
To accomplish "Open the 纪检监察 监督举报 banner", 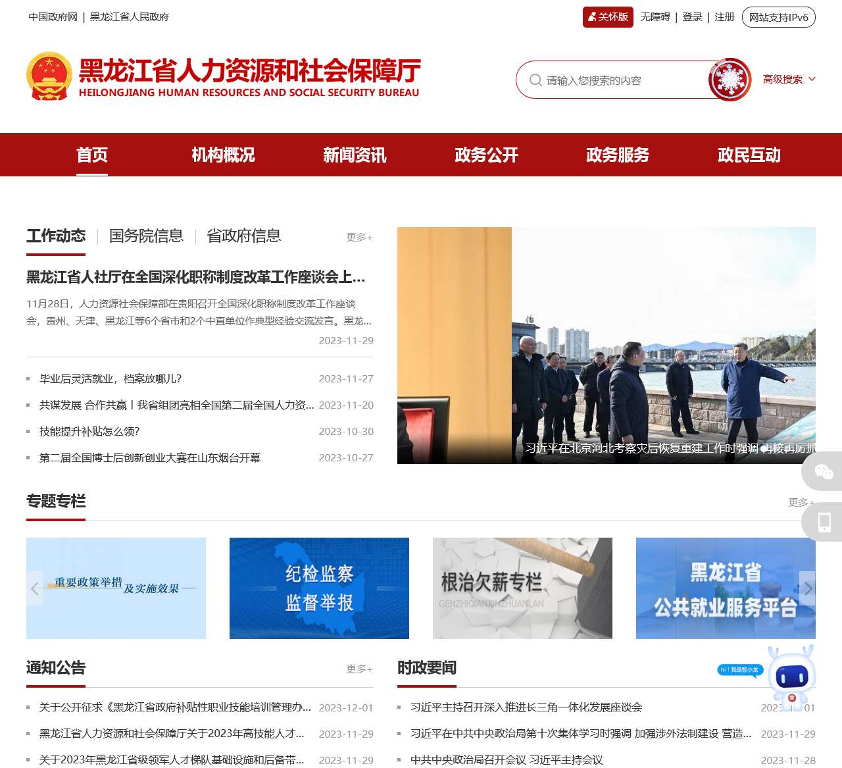I will 319,588.
